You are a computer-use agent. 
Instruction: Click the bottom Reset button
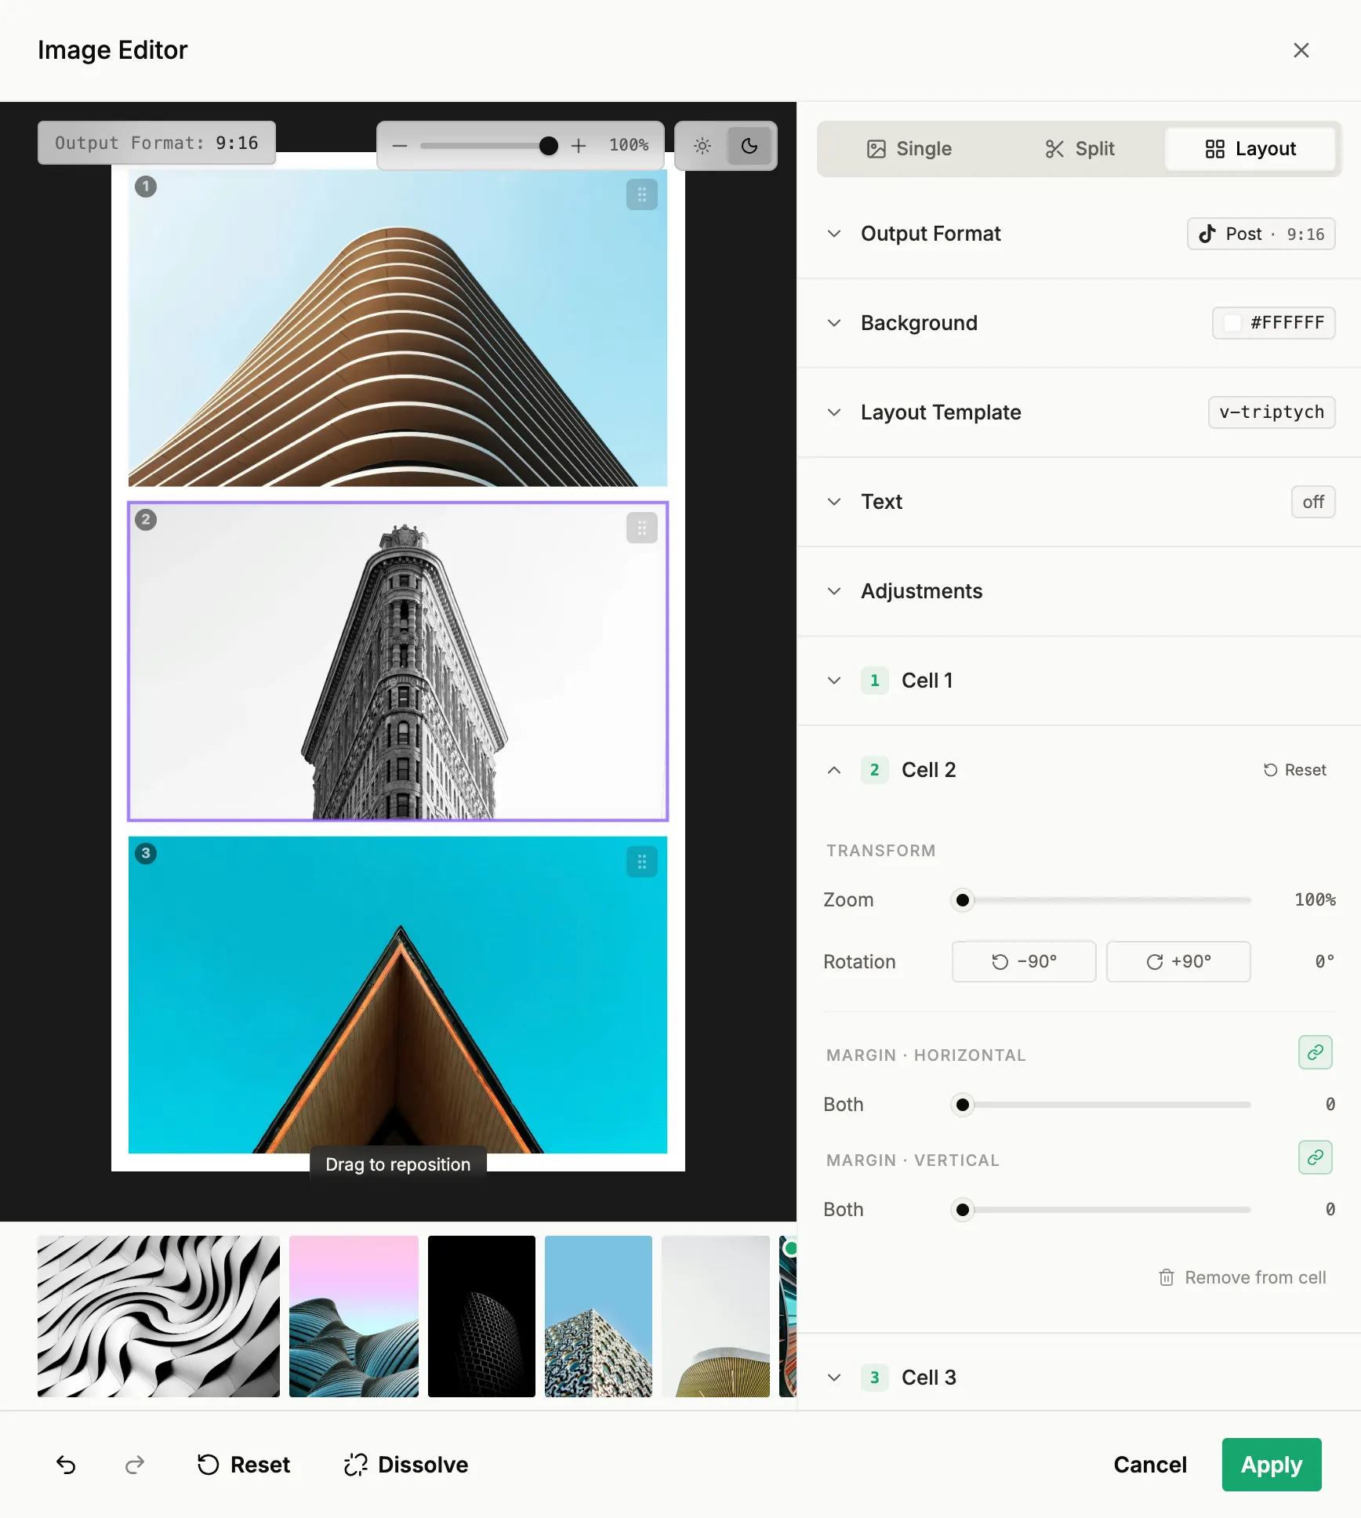tap(243, 1465)
